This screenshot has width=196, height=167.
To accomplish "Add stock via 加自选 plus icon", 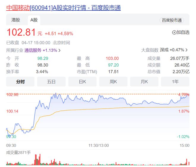I will (174, 32).
